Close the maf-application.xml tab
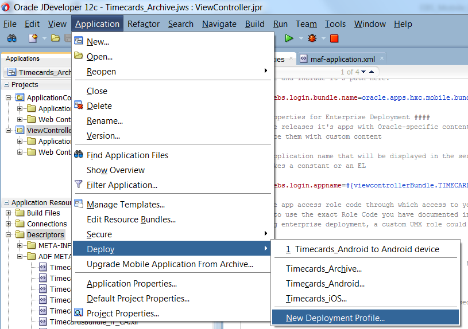 tap(382, 58)
